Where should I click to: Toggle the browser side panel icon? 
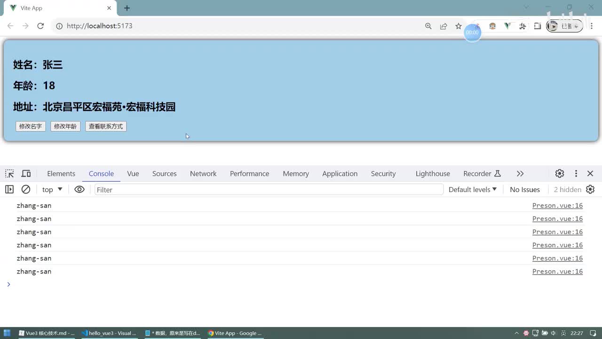pos(538,26)
